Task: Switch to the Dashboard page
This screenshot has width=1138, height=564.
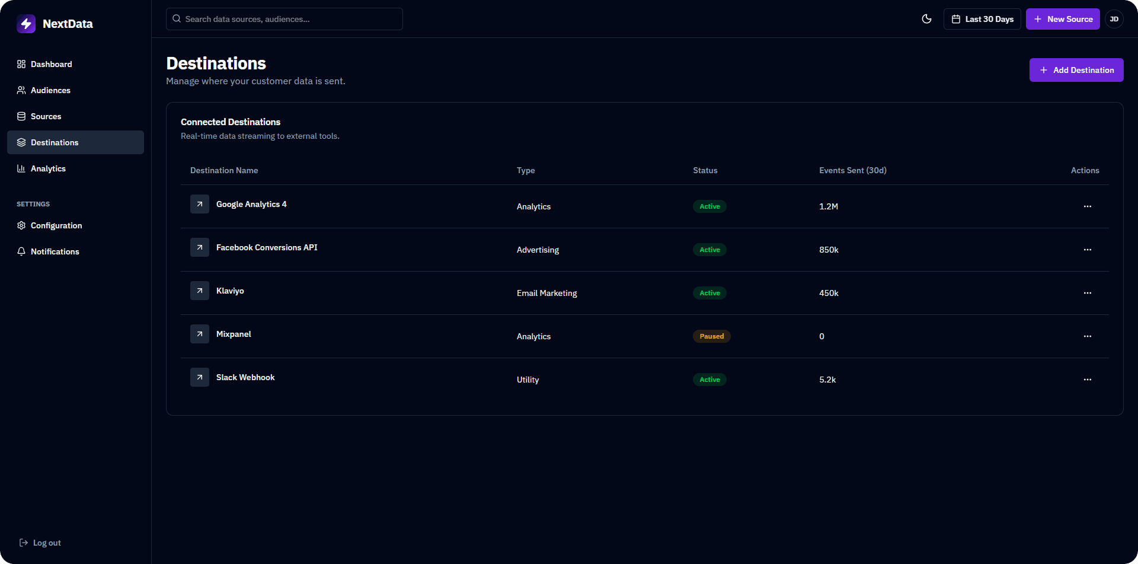Action: click(52, 64)
